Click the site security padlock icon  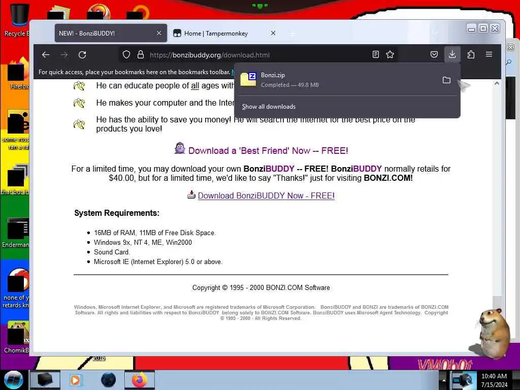141,55
